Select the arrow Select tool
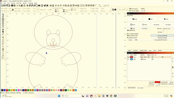Viewport: 174px width, 98px height. point(3,14)
